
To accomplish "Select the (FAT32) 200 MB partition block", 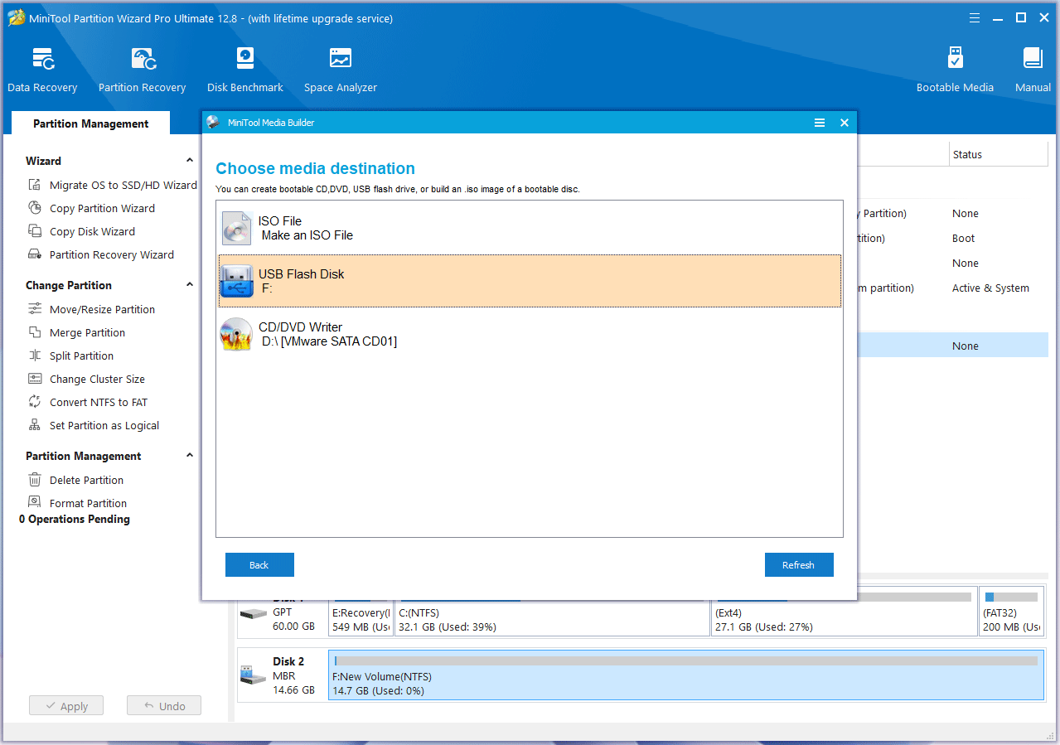I will pos(1011,612).
